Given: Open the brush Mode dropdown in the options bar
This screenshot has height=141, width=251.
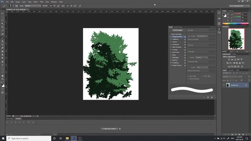Looking at the screenshot, I should (33, 6).
